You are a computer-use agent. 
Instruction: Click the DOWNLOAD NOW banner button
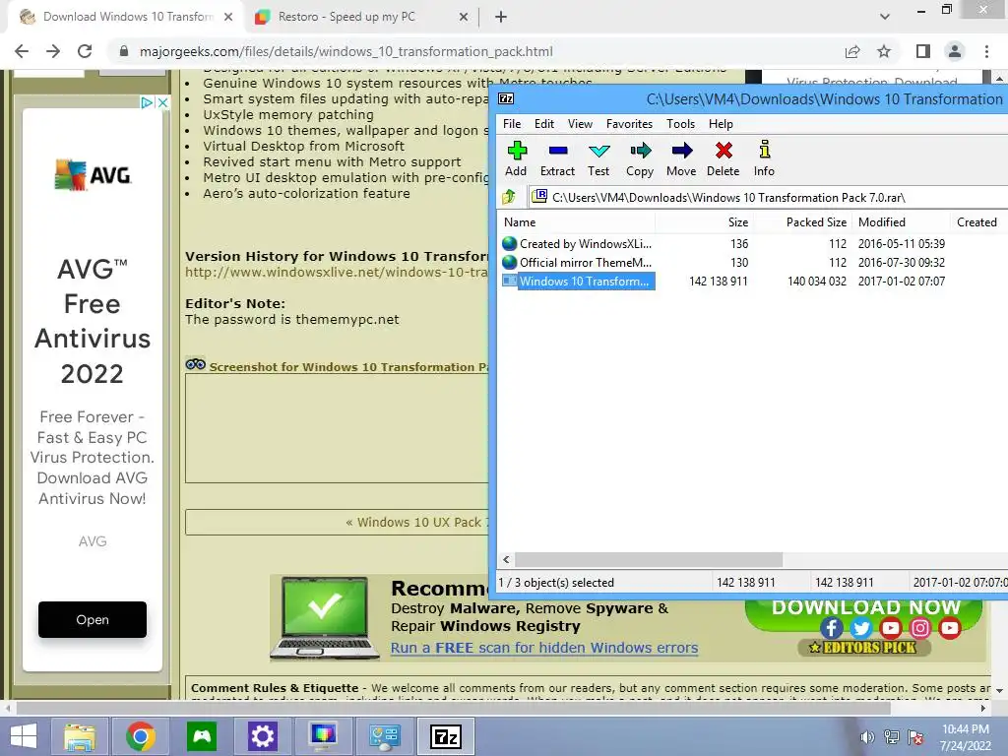(x=865, y=608)
